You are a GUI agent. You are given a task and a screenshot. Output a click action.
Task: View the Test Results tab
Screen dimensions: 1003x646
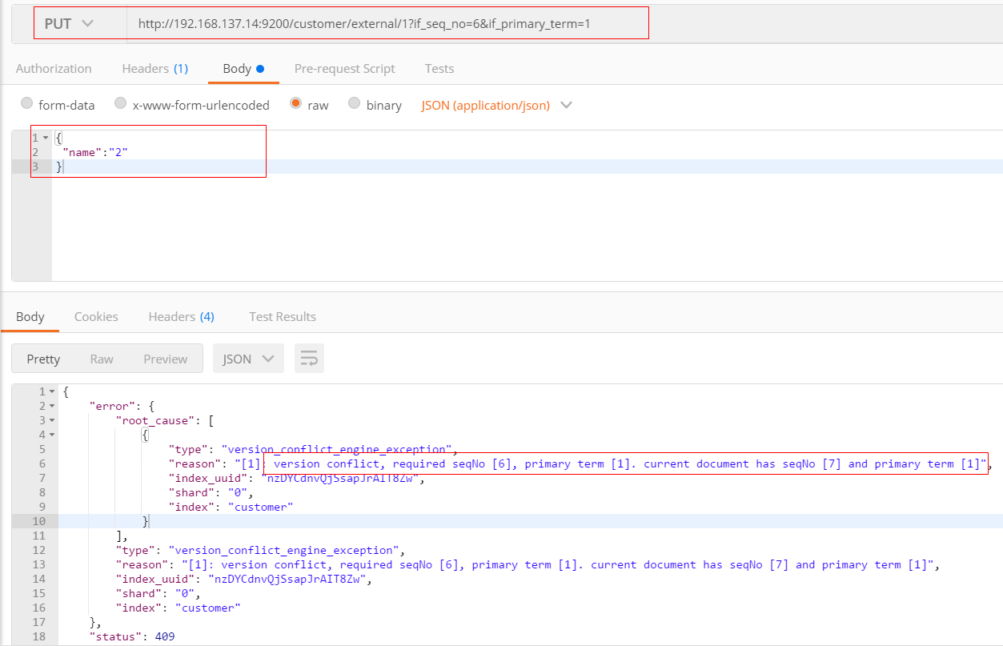coord(283,317)
